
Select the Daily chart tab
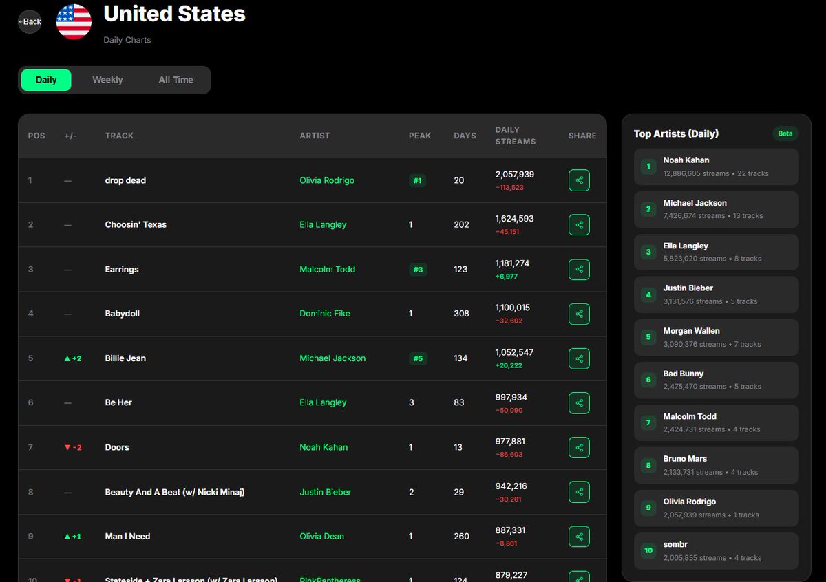(46, 80)
